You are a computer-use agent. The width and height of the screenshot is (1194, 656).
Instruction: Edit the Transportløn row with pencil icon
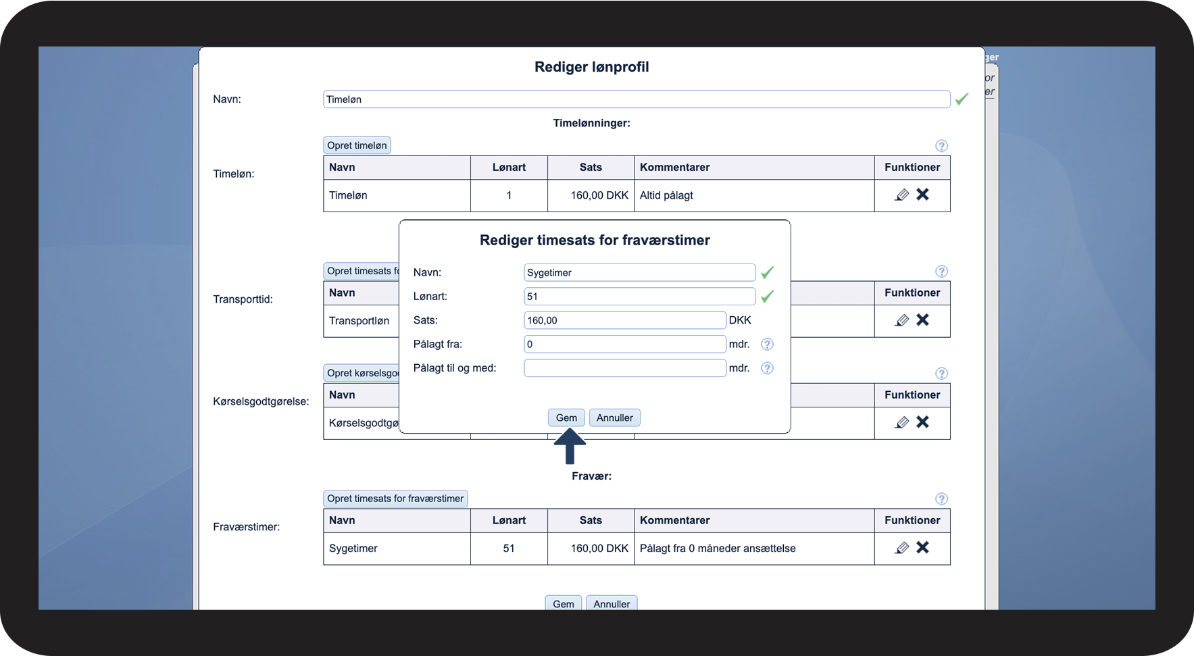[x=901, y=321]
